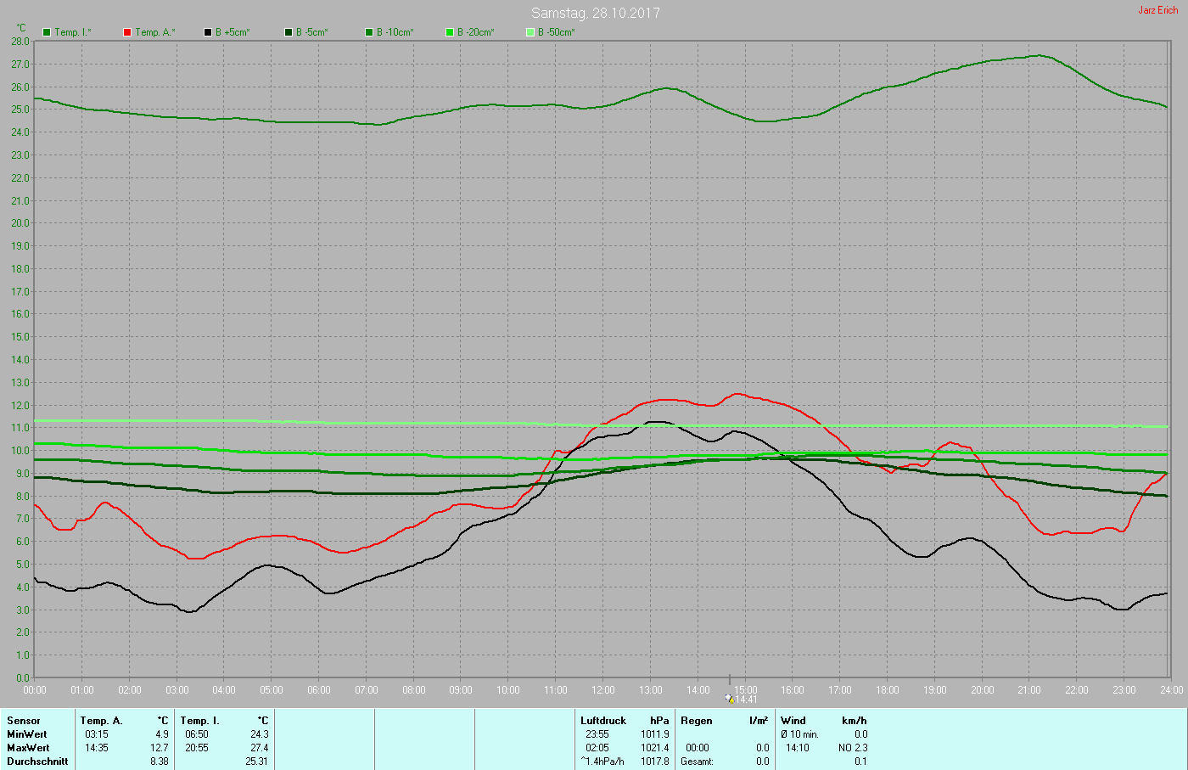The image size is (1188, 770).
Task: Click the wind average value 0.1
Action: click(x=860, y=762)
